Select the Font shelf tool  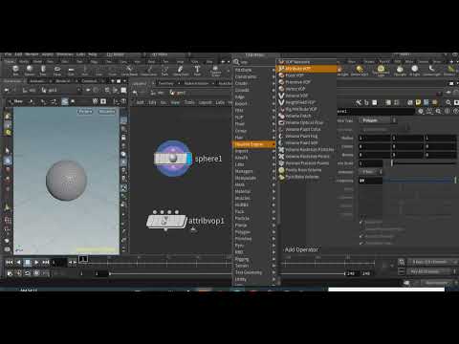[x=197, y=70]
